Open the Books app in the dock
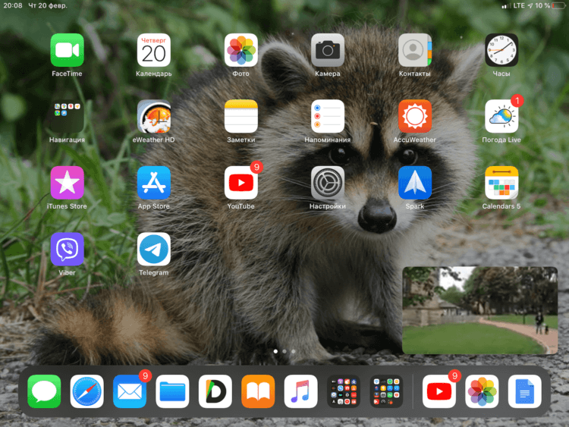The width and height of the screenshot is (569, 427). 258,391
